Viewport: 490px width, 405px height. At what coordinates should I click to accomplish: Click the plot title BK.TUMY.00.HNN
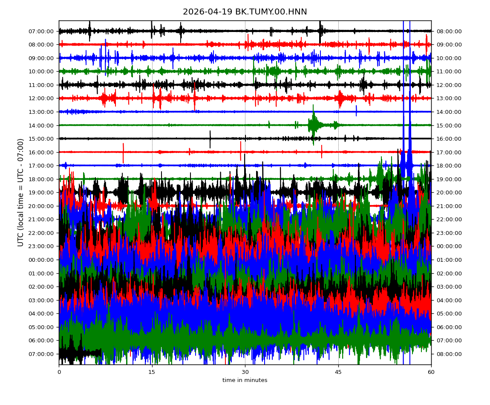tap(245, 12)
